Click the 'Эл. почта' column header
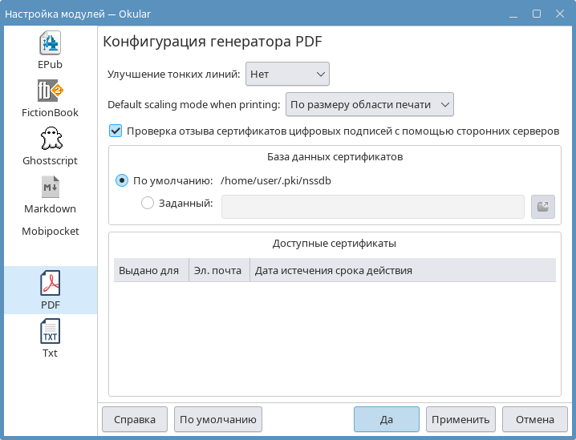The image size is (576, 440). click(218, 270)
